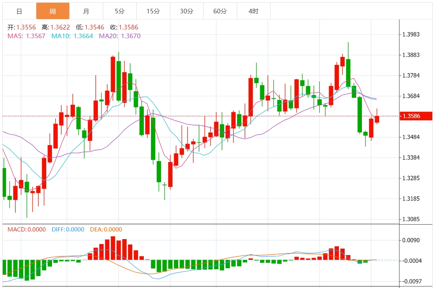Select the 30分 timeframe tab
440x288 pixels.
(x=187, y=11)
